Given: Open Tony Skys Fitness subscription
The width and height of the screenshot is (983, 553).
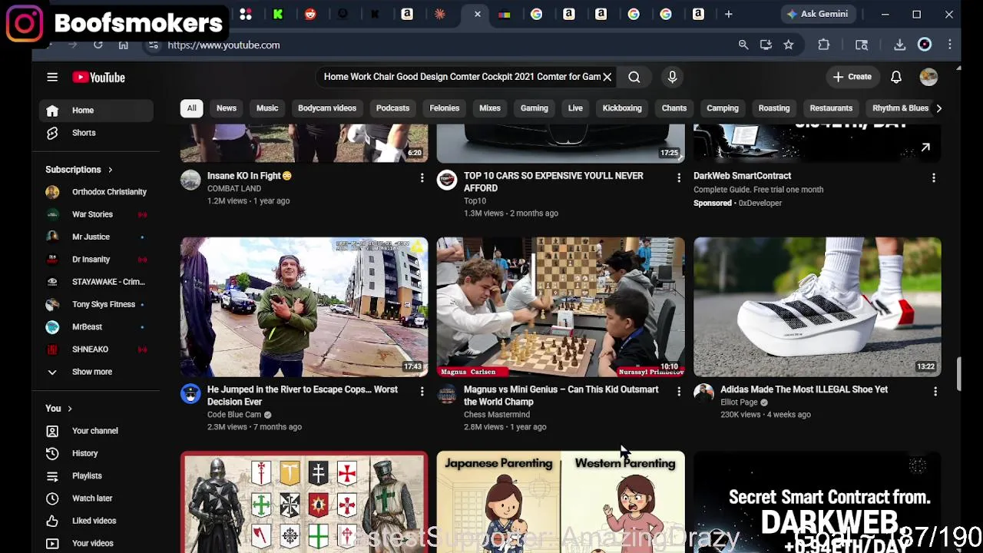Looking at the screenshot, I should [x=96, y=304].
